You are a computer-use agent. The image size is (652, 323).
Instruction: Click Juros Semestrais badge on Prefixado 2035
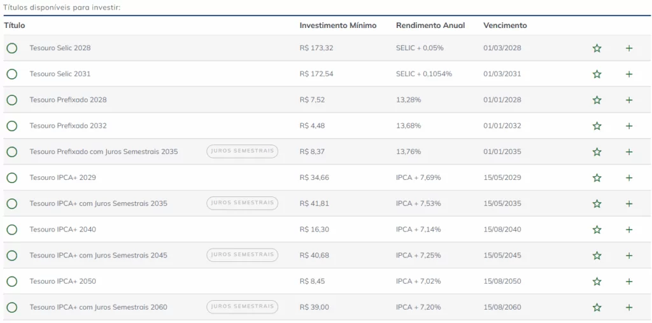pos(243,151)
